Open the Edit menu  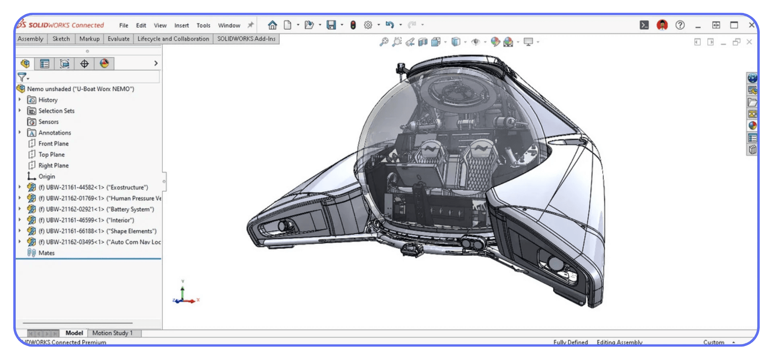(141, 25)
